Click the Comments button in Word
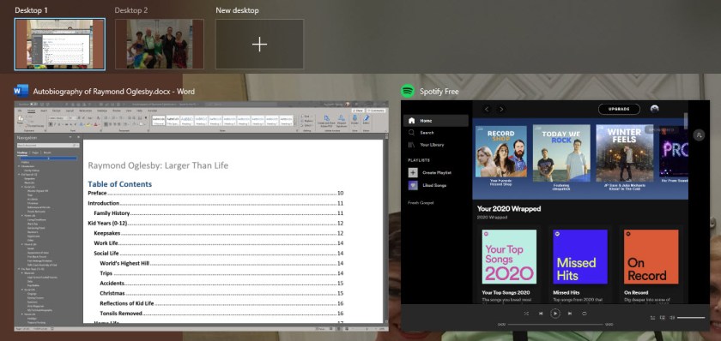Screen dimensions: 721x341 (377, 111)
